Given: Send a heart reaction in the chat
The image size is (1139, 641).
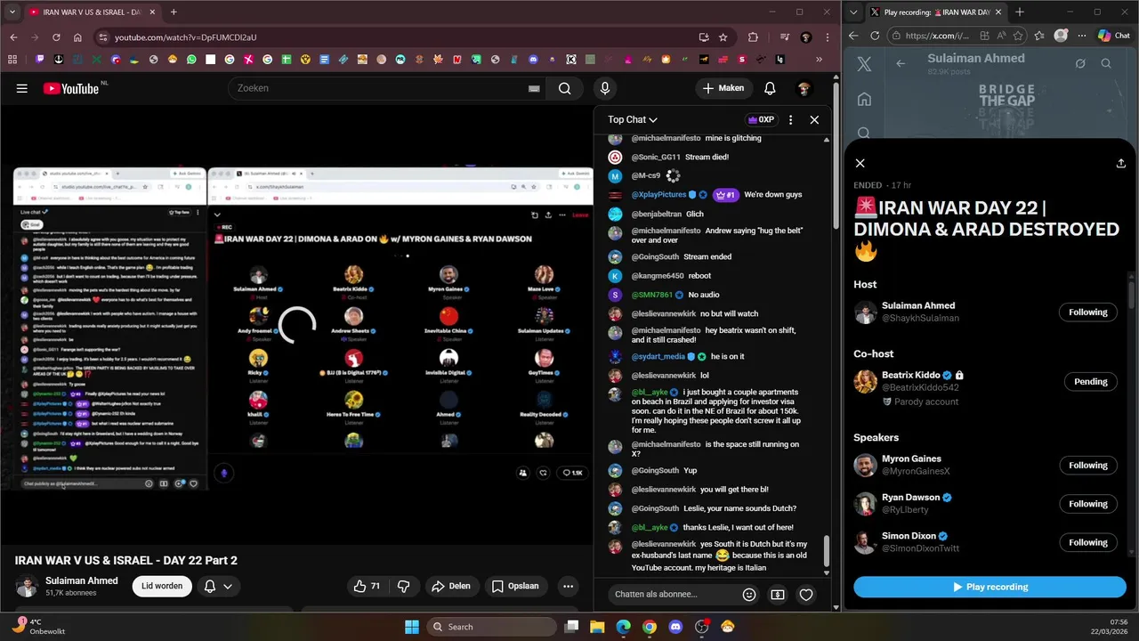Looking at the screenshot, I should click(806, 595).
